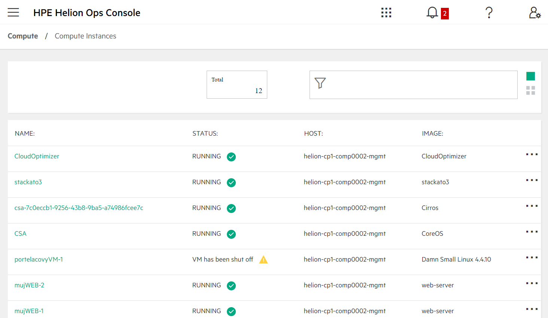Open the stackato3 instance
This screenshot has width=548, height=318.
pyautogui.click(x=28, y=182)
